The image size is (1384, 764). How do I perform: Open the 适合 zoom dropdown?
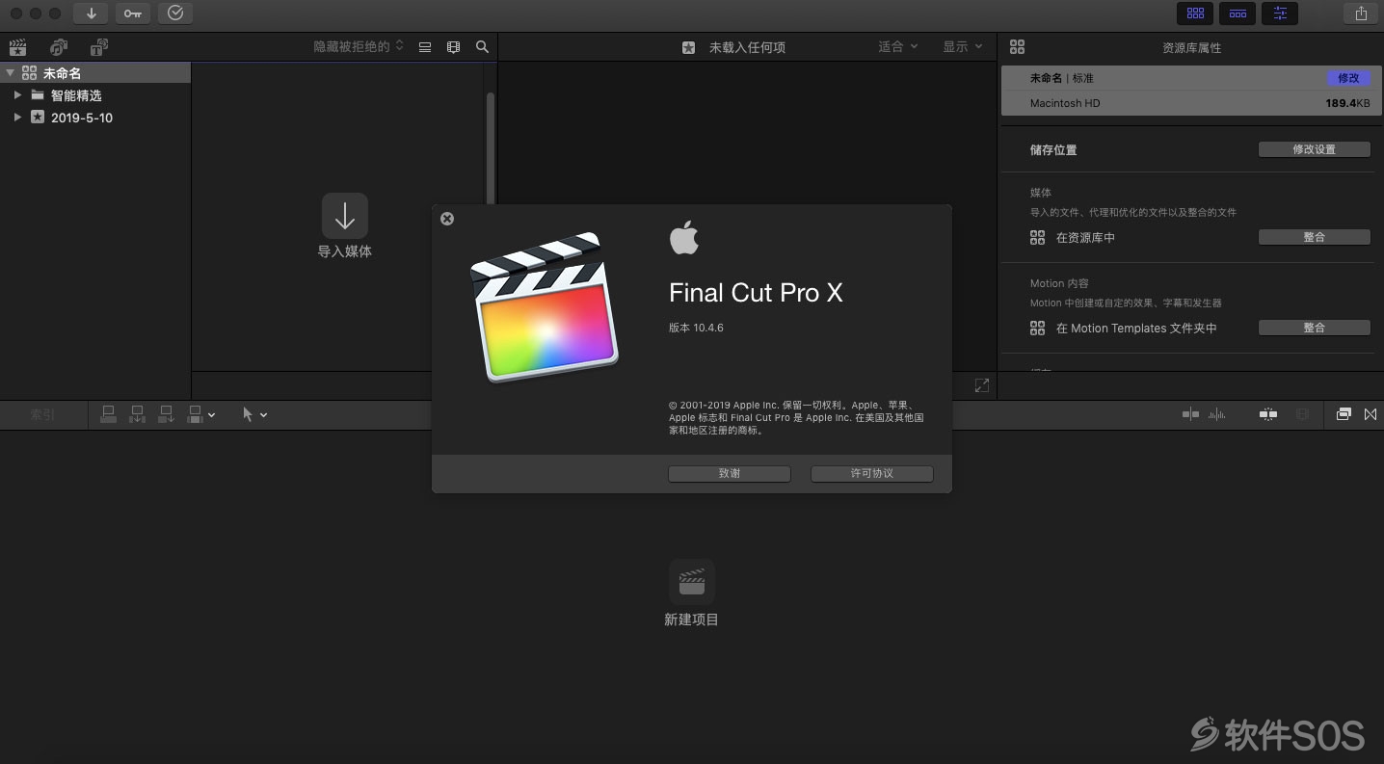pos(898,46)
